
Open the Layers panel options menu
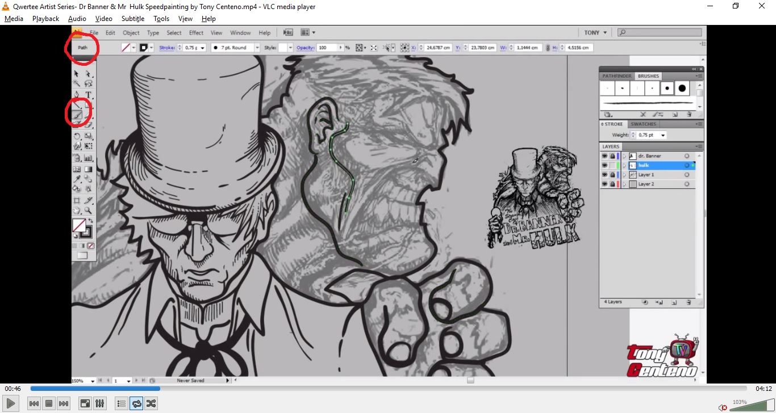699,146
